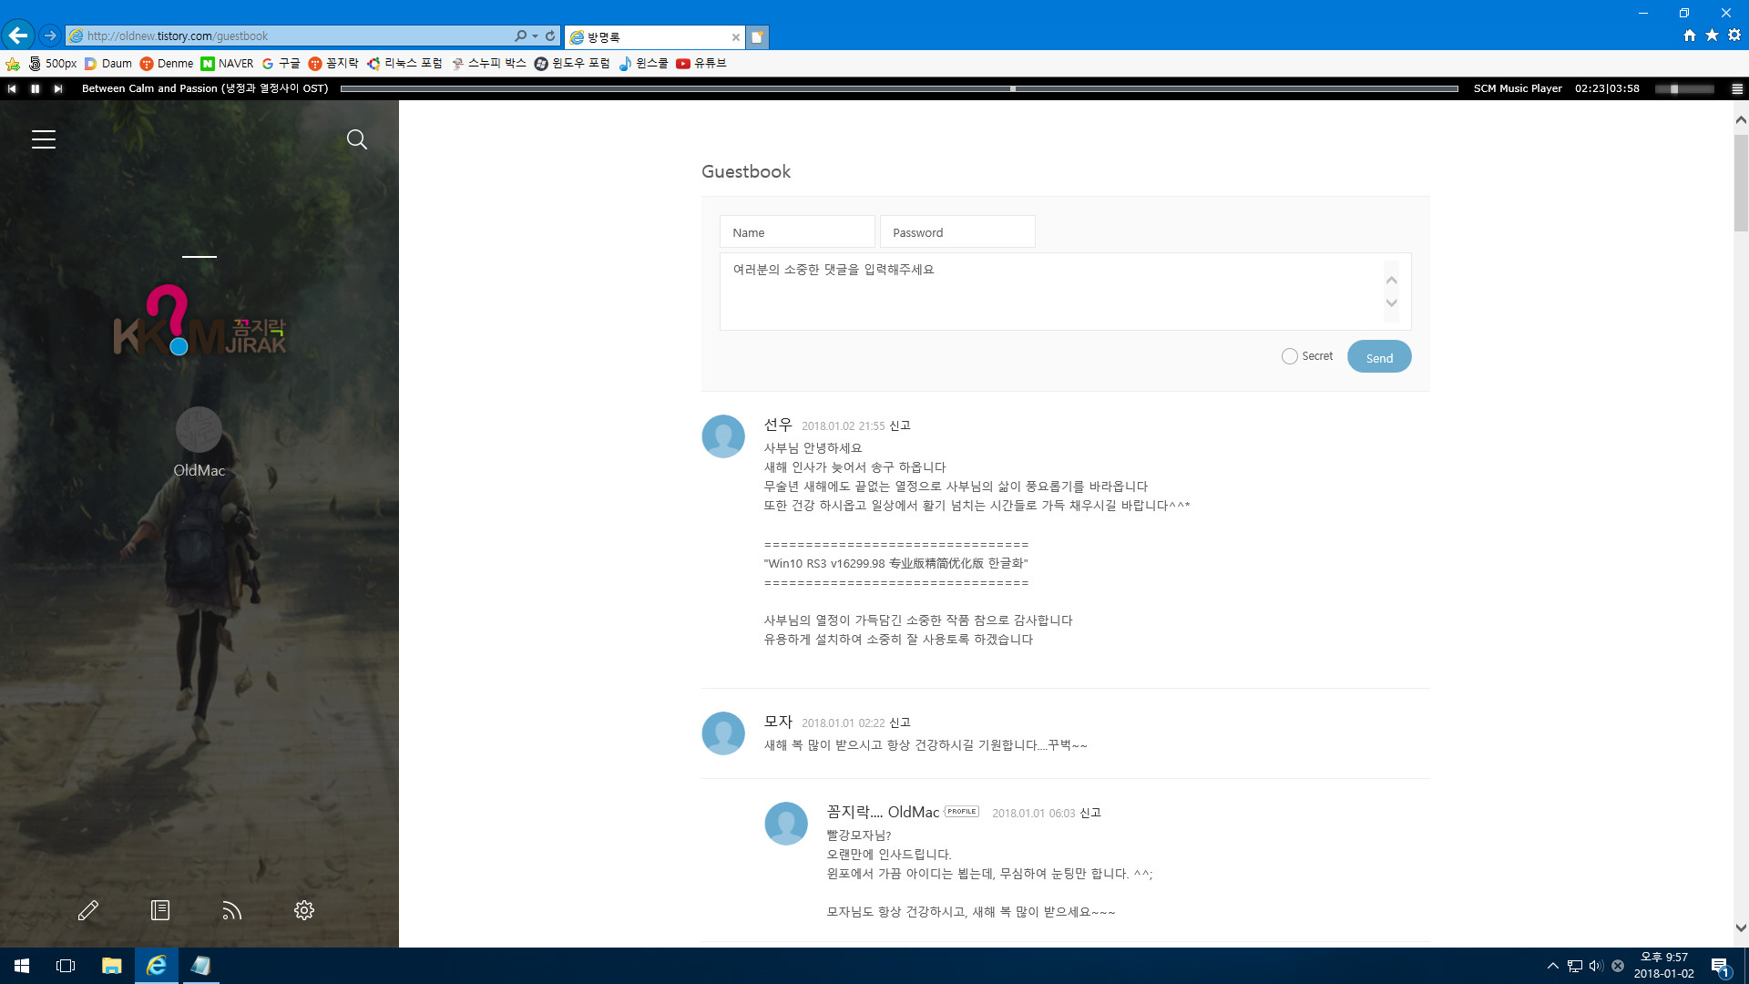Add to favorites bar star icon
Screen dimensions: 1749x984
pos(13,64)
